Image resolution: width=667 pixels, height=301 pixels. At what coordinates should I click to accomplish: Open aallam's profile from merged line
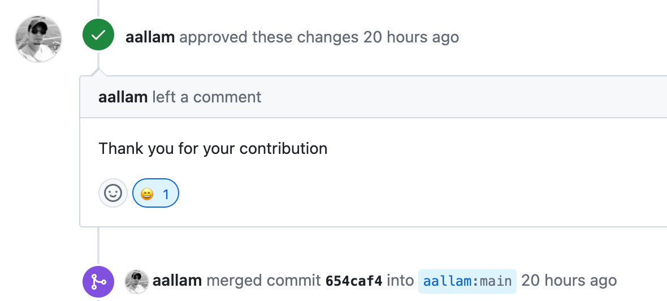[x=177, y=281]
